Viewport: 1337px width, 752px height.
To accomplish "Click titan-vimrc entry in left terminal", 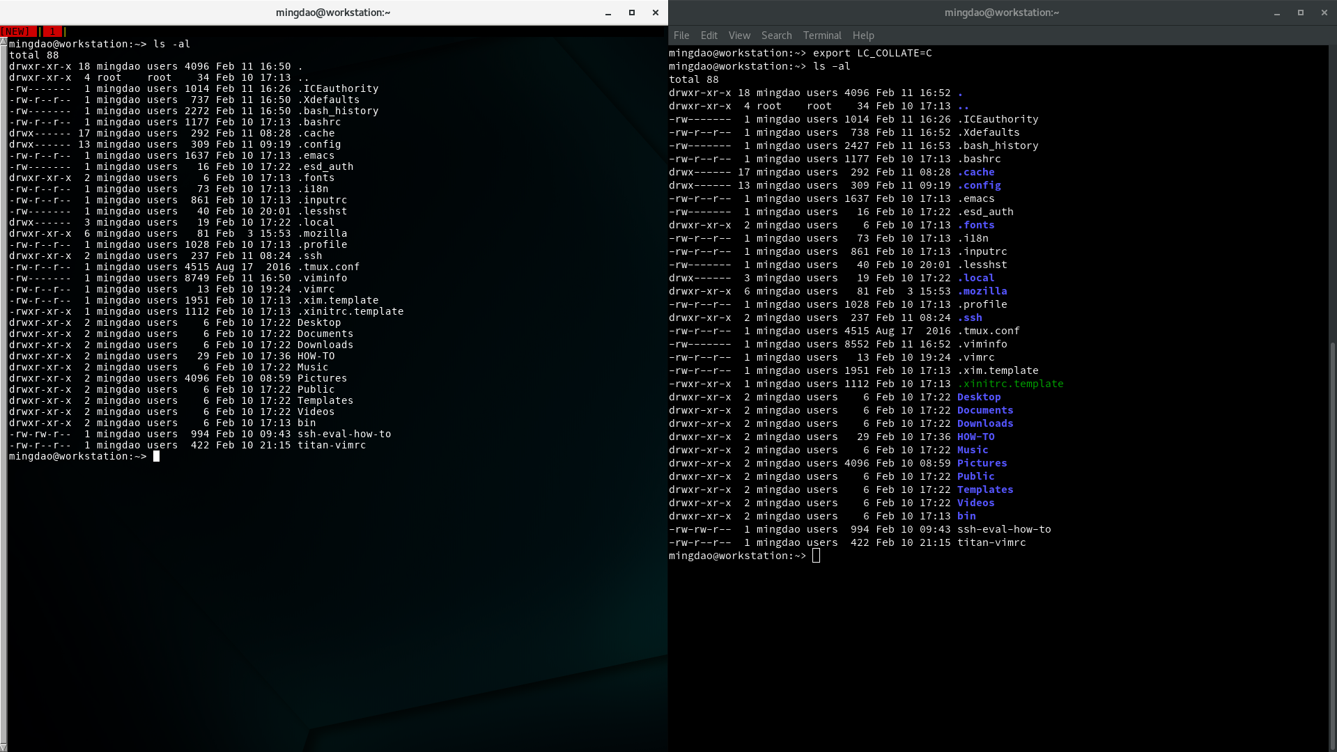I will (x=332, y=445).
